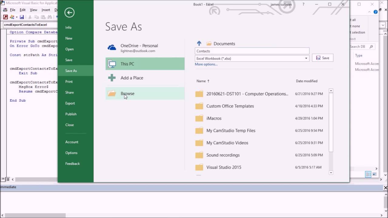
Task: Click folder icon next to Sound recordings
Action: pyautogui.click(x=199, y=155)
